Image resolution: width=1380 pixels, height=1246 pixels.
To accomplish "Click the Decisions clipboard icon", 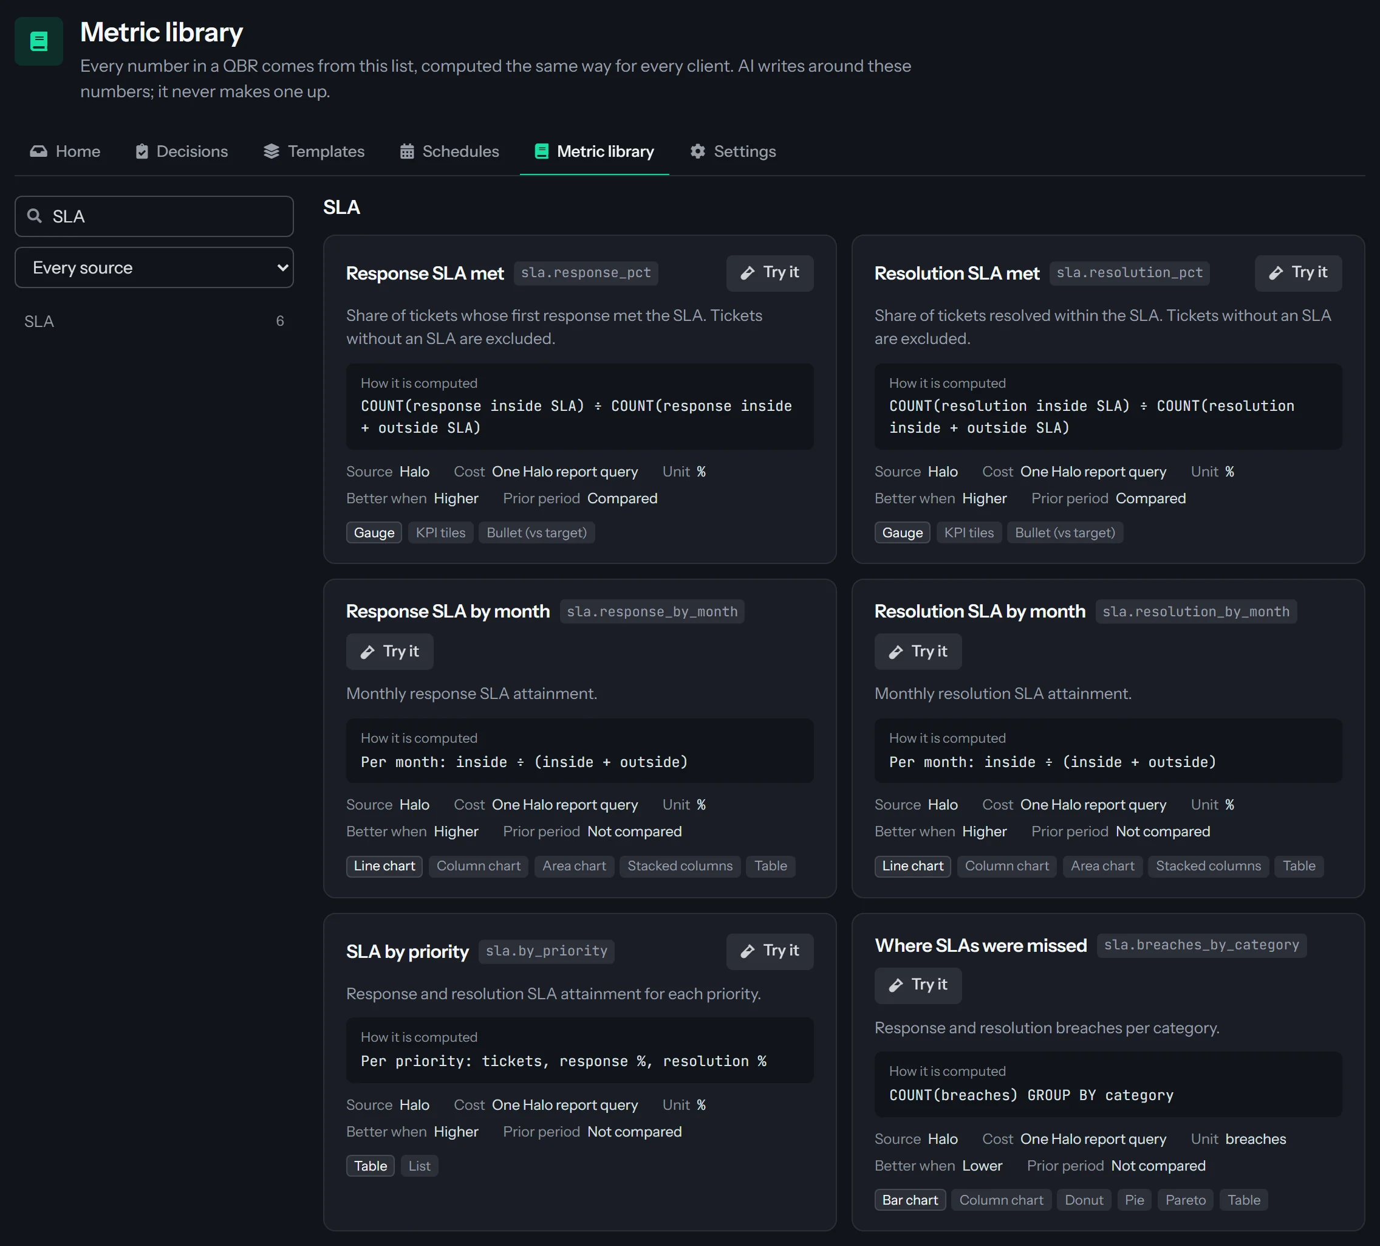I will 142,151.
